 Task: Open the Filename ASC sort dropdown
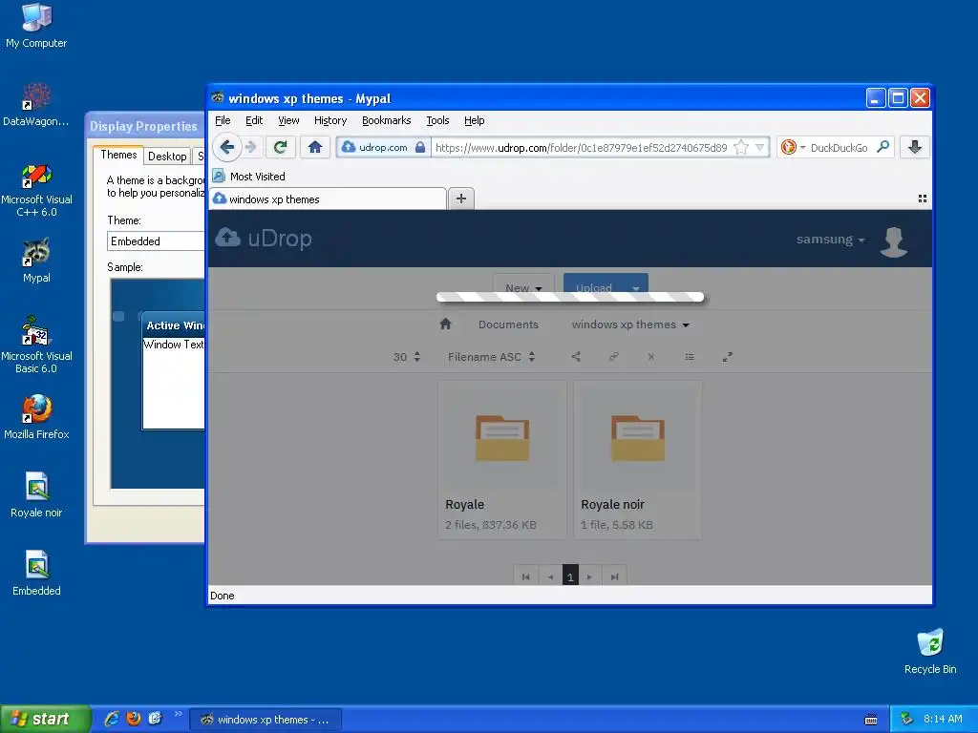pyautogui.click(x=492, y=357)
